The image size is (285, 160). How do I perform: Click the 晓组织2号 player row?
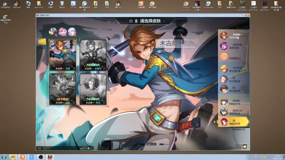click(234, 112)
